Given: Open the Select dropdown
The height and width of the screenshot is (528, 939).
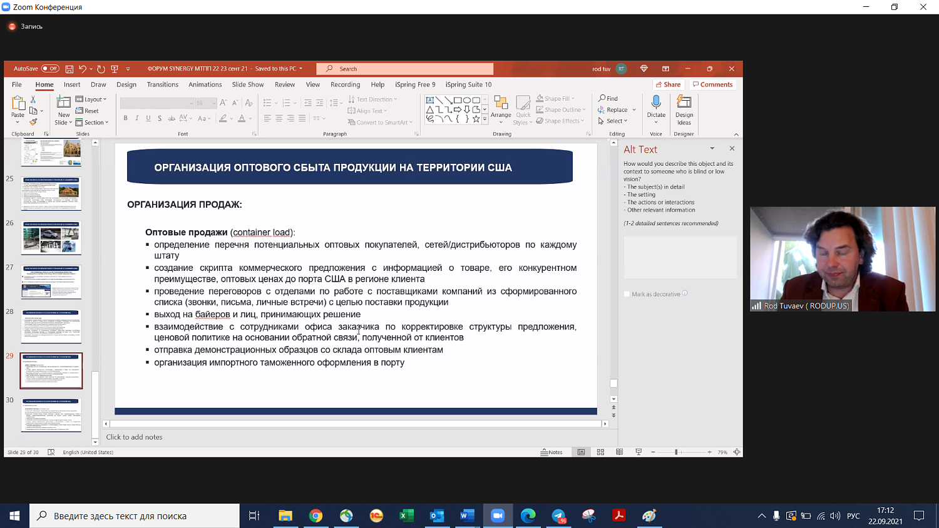Looking at the screenshot, I should click(612, 121).
